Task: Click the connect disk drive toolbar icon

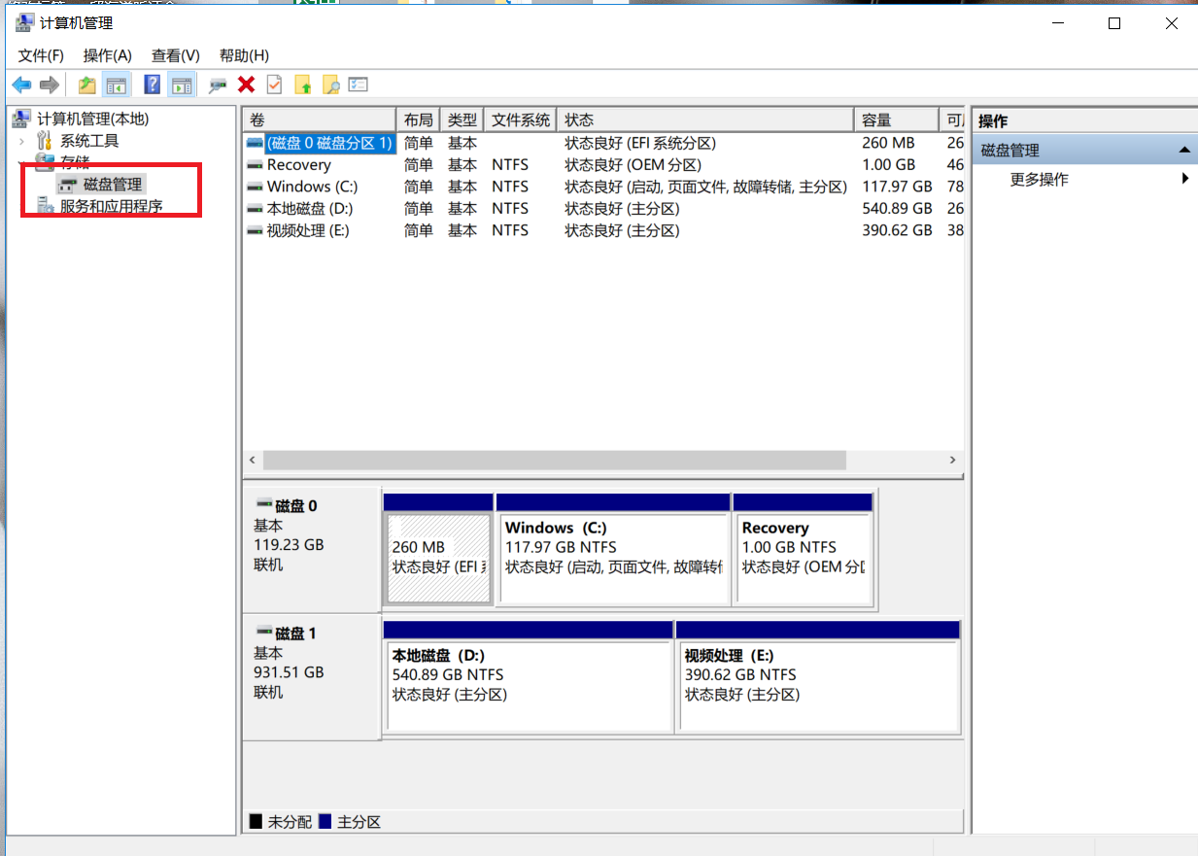Action: click(218, 86)
